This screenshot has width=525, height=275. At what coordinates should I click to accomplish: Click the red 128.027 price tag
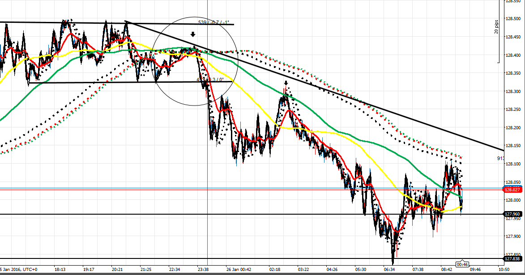pos(512,190)
